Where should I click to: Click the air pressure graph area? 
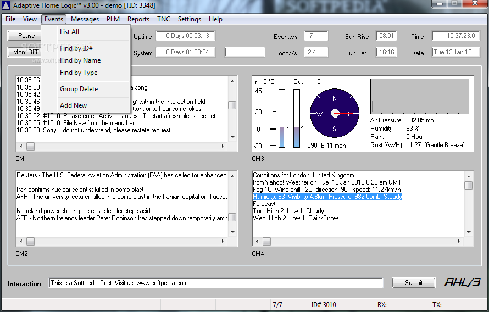point(420,96)
